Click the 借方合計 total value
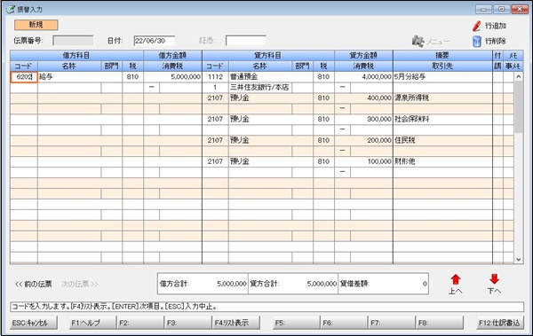This screenshot has height=336, width=533. coord(232,284)
